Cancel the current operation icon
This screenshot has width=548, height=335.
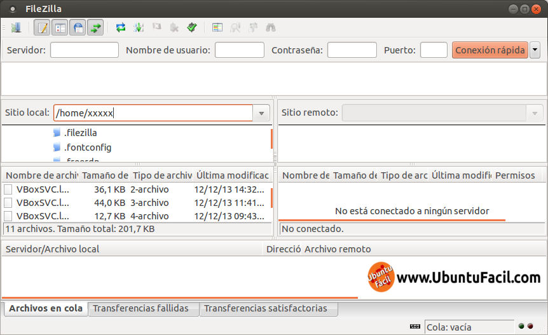click(x=156, y=27)
